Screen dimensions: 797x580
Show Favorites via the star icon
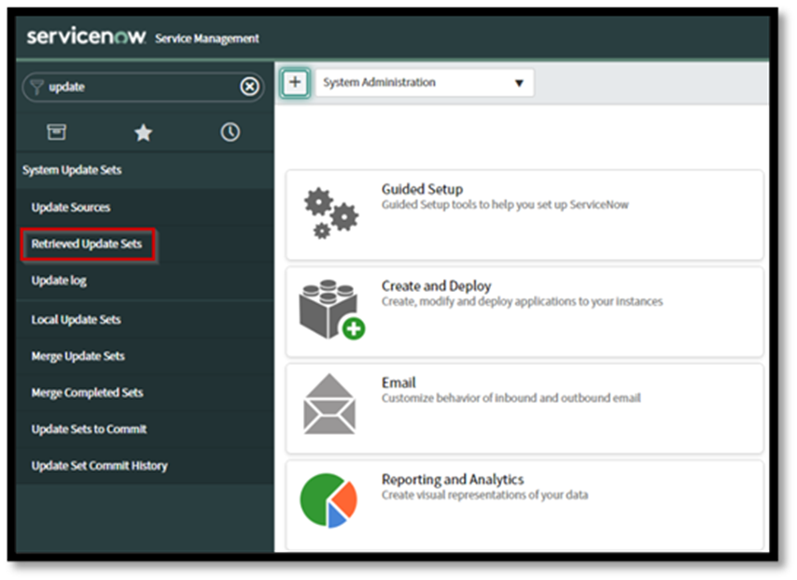143,132
